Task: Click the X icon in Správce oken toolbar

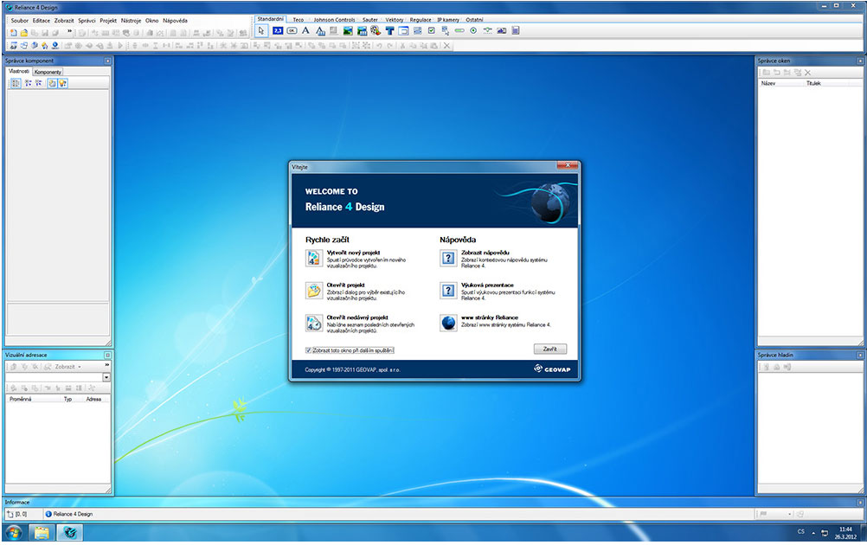Action: coord(808,73)
